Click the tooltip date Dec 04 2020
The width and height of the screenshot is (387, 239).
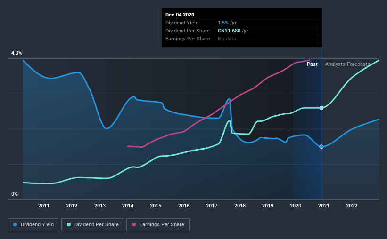(180, 15)
